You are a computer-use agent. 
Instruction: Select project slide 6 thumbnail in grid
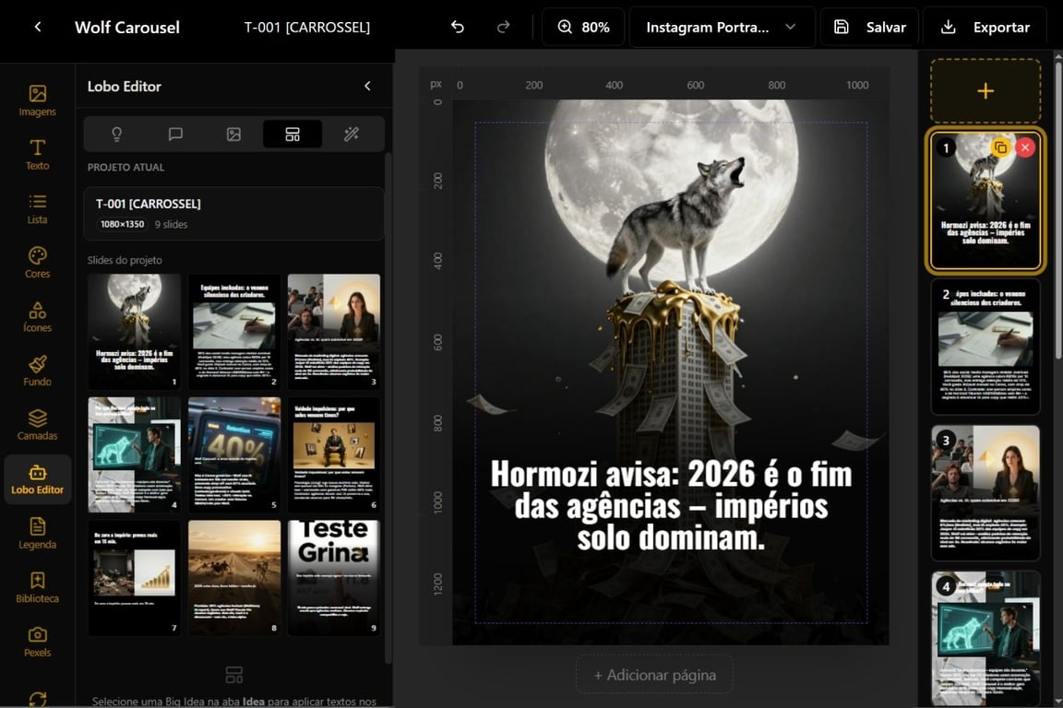[x=333, y=454]
